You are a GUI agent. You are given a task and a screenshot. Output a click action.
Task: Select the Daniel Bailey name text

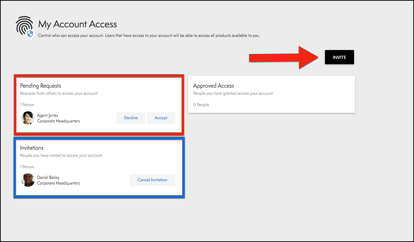point(49,177)
